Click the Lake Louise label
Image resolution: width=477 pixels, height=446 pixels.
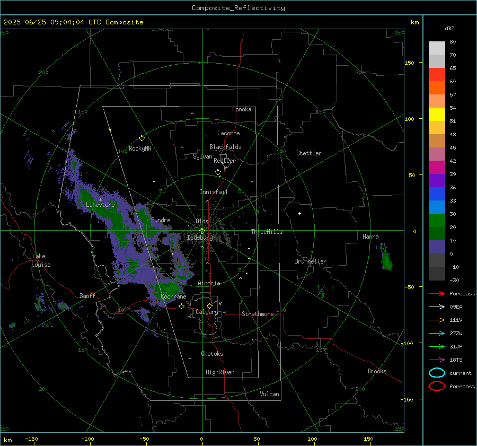[x=41, y=260]
